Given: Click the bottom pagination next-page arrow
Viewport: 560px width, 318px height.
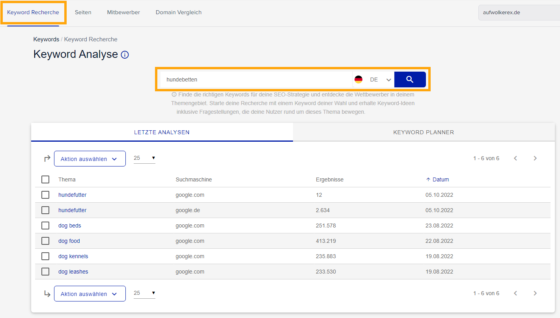Looking at the screenshot, I should pyautogui.click(x=535, y=293).
